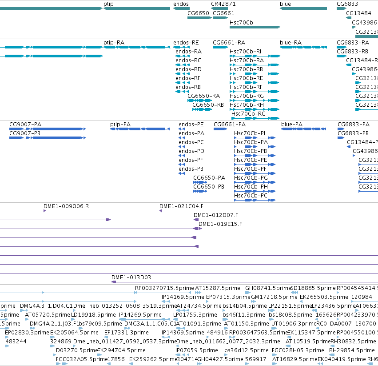Select transcript label "ptip-RA"
Viewport: 378px width, 366px height.
(114, 43)
